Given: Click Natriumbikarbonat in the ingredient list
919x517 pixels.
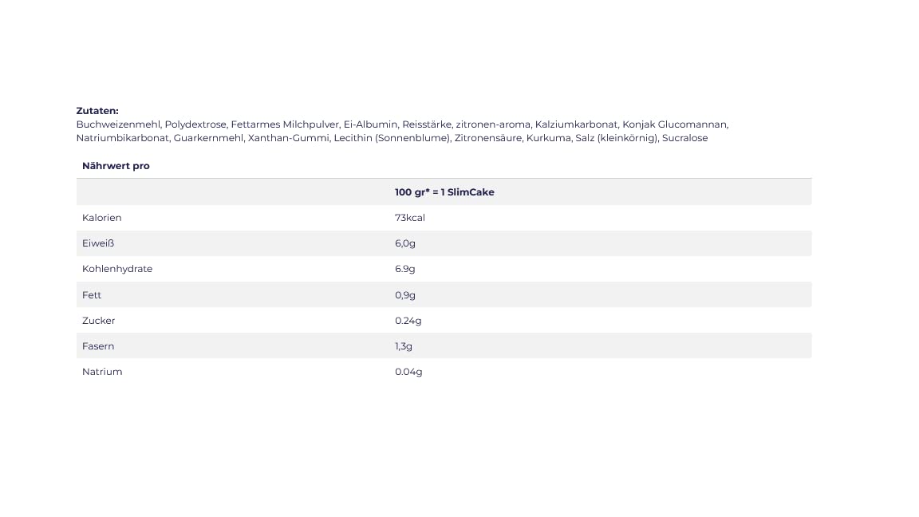Looking at the screenshot, I should point(123,138).
